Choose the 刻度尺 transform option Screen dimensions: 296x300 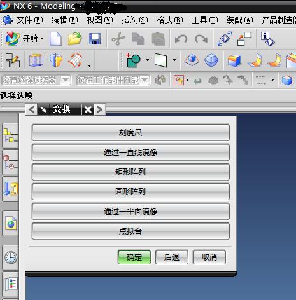click(x=130, y=133)
